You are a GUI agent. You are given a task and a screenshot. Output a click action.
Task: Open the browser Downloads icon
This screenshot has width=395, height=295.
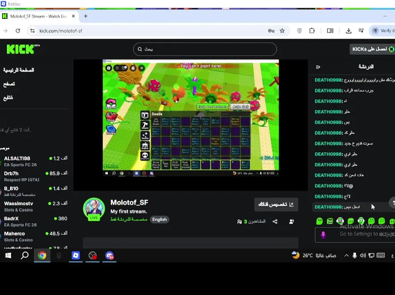pyautogui.click(x=349, y=31)
